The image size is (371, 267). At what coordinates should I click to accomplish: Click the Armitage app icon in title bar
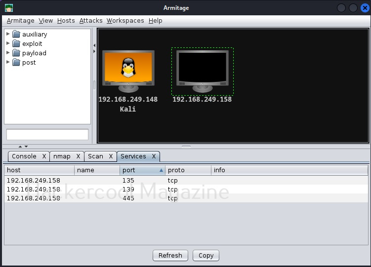(9, 8)
